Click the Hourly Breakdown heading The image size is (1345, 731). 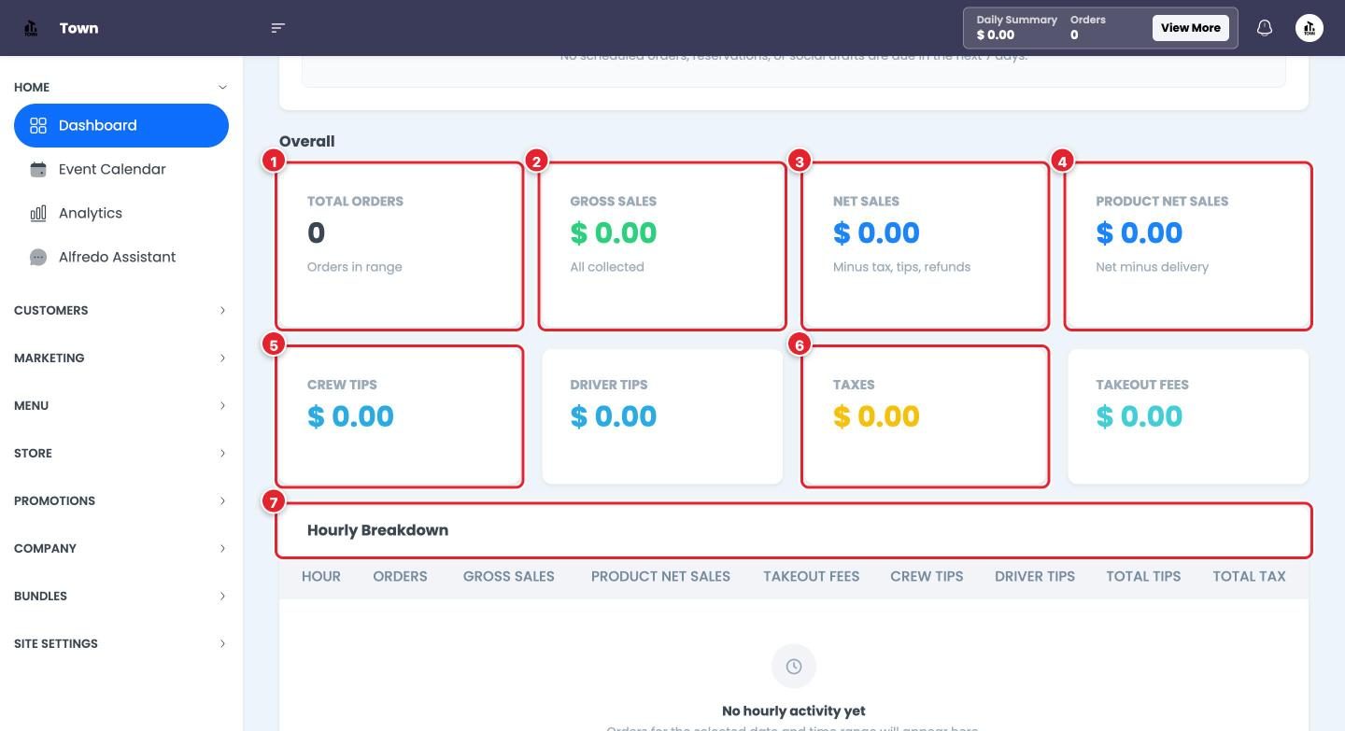pos(377,530)
